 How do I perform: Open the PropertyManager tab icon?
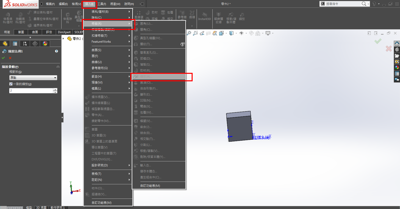[x=15, y=44]
